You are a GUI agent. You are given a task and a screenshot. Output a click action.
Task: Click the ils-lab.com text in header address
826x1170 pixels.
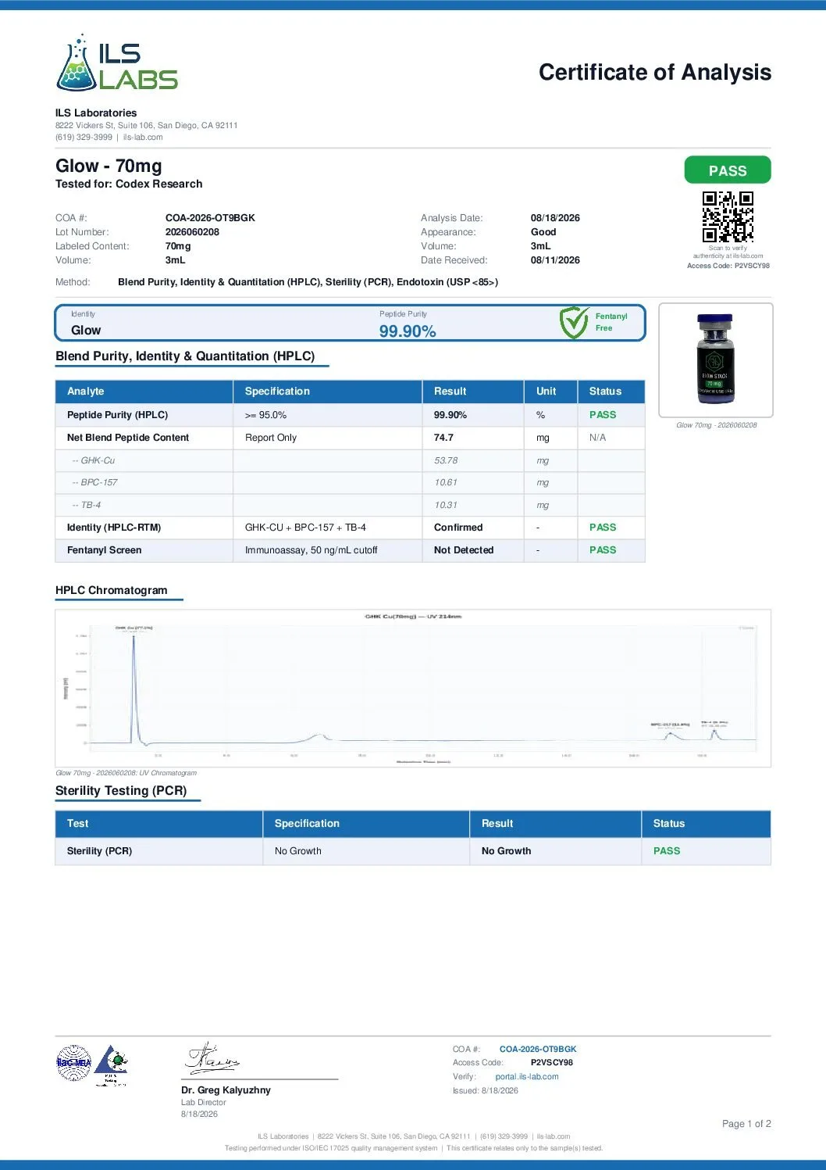[143, 138]
